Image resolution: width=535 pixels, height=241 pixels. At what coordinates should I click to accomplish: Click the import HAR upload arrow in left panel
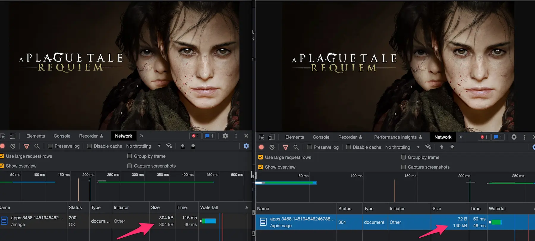(182, 146)
